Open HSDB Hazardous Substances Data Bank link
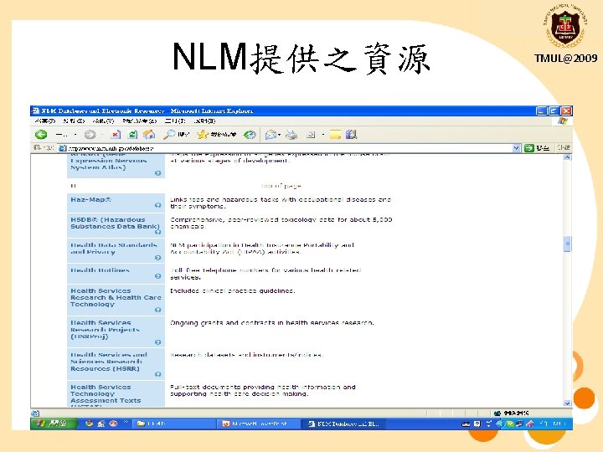The image size is (603, 452). [x=115, y=223]
